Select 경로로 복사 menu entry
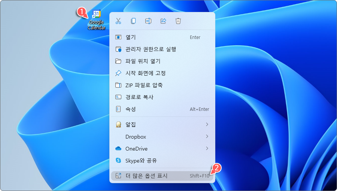The image size is (337, 191). tap(162, 97)
